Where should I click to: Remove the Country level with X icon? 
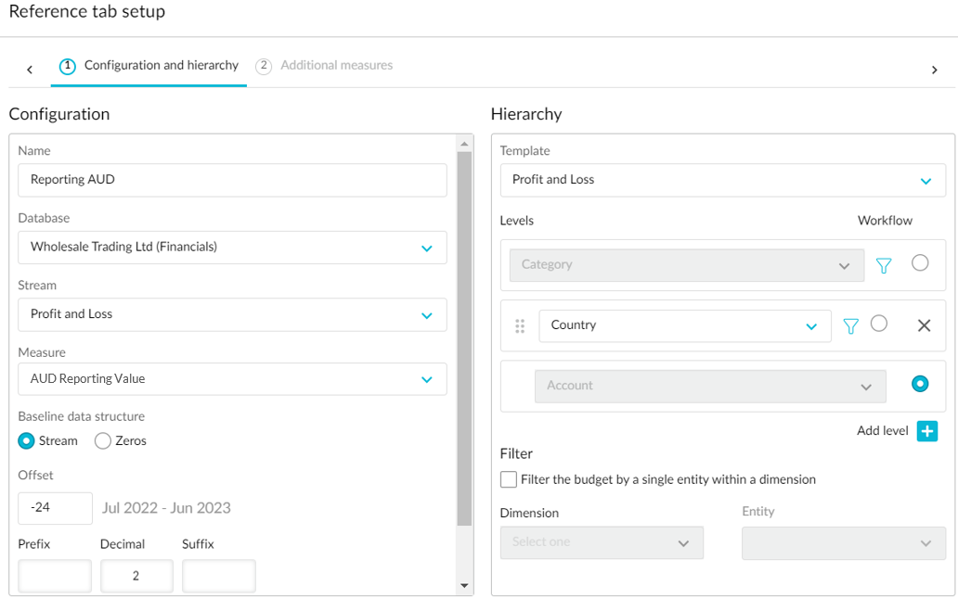(x=924, y=325)
